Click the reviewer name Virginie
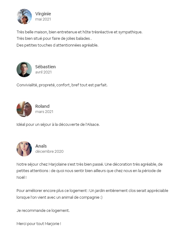 click(43, 14)
